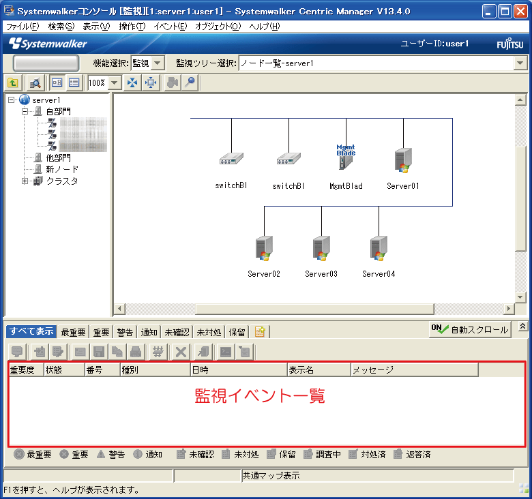Click the floppy disk save icon
532x499 pixels.
point(99,352)
